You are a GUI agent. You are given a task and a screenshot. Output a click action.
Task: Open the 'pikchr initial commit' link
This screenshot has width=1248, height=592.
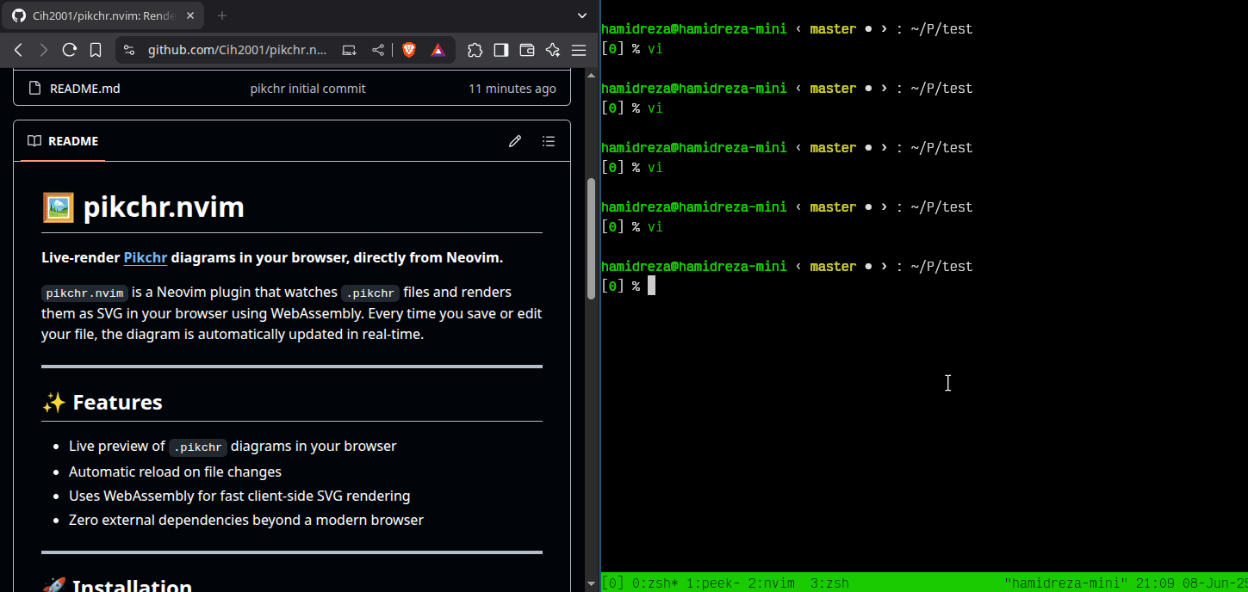click(x=307, y=88)
